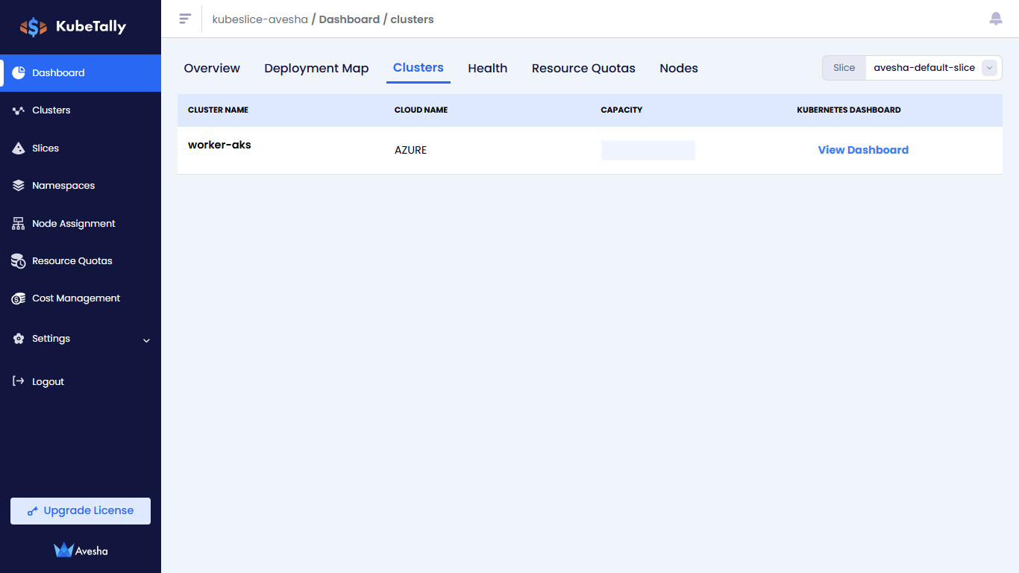
Task: Open the Slice dropdown arrow
Action: (x=989, y=68)
